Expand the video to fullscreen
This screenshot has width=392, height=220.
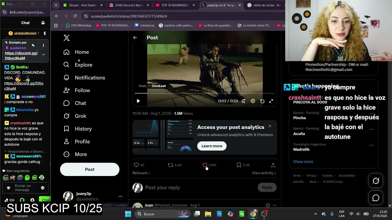[271, 101]
